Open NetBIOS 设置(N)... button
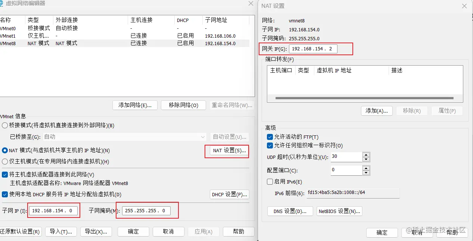 339,211
